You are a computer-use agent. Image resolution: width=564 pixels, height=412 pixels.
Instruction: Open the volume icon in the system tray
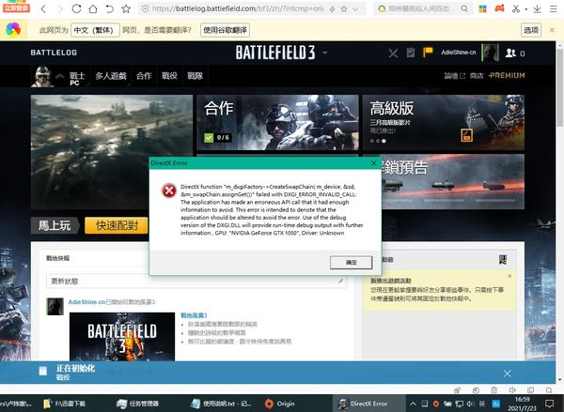470,404
